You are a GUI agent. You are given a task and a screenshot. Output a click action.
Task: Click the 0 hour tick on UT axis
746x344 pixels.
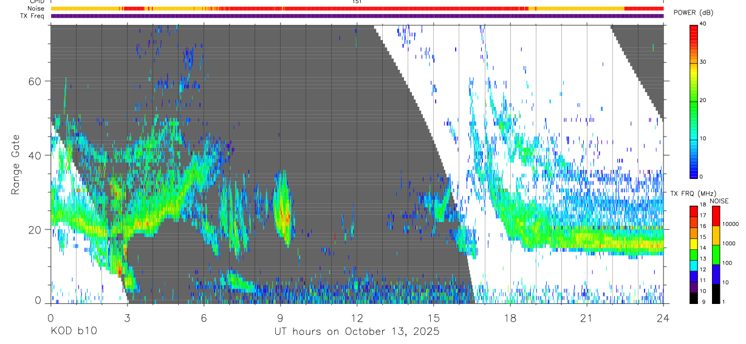(x=51, y=317)
